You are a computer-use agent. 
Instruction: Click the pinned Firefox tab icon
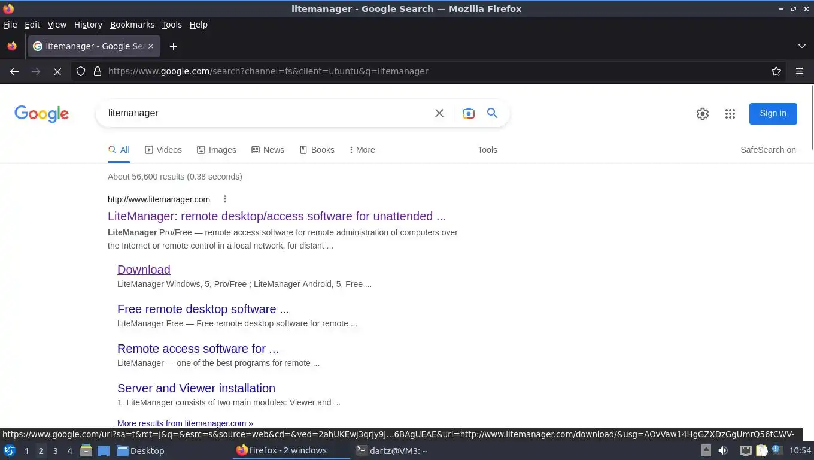pyautogui.click(x=12, y=46)
